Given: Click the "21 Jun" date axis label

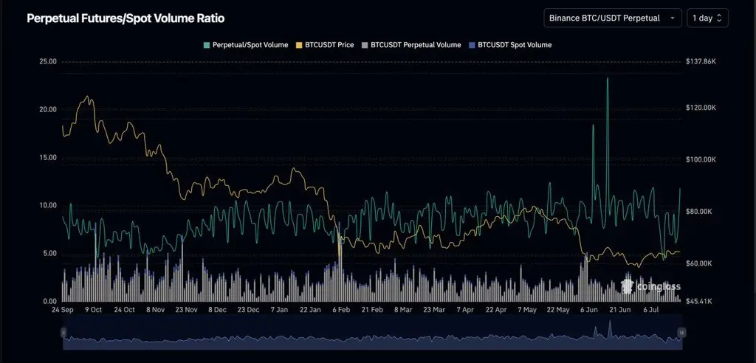Looking at the screenshot, I should click(x=619, y=310).
